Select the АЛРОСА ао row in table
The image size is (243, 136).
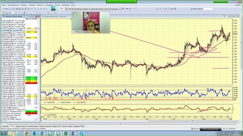pyautogui.click(x=20, y=28)
